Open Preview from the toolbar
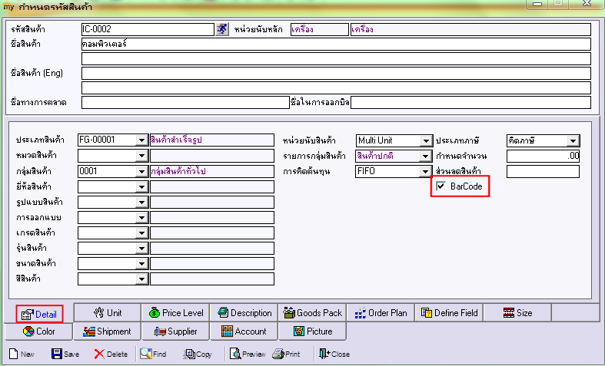 pyautogui.click(x=246, y=354)
